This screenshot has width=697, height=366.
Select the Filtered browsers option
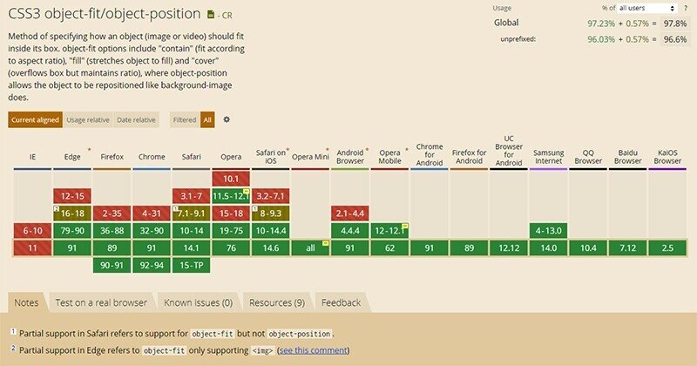185,119
